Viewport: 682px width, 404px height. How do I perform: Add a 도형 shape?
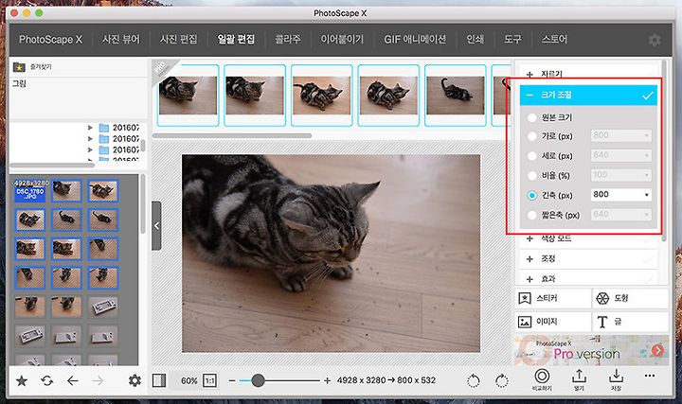point(630,298)
